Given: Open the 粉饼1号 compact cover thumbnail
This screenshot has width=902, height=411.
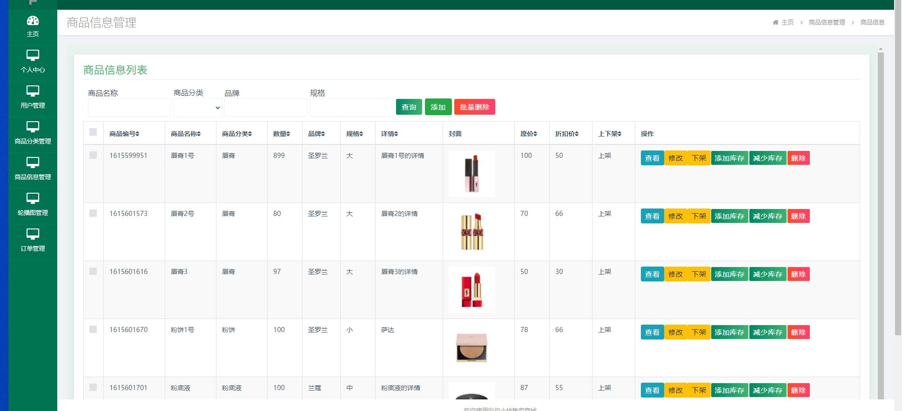Looking at the screenshot, I should click(x=472, y=348).
